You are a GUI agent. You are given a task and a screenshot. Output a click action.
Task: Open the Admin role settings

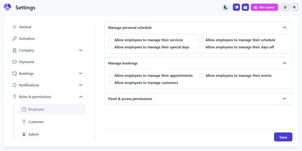[34, 134]
